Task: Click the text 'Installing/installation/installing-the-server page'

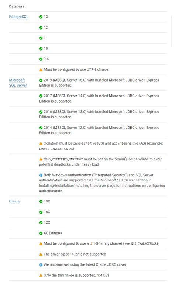Action: (x=77, y=186)
